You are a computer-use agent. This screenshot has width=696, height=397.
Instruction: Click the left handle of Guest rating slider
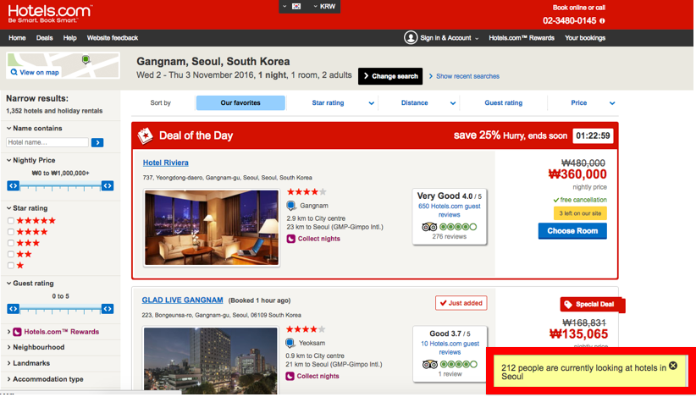click(14, 309)
